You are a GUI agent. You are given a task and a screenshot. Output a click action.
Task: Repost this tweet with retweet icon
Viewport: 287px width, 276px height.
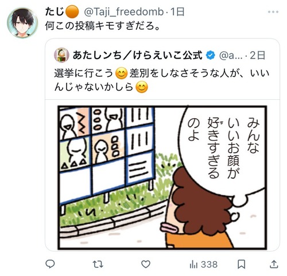tap(98, 265)
